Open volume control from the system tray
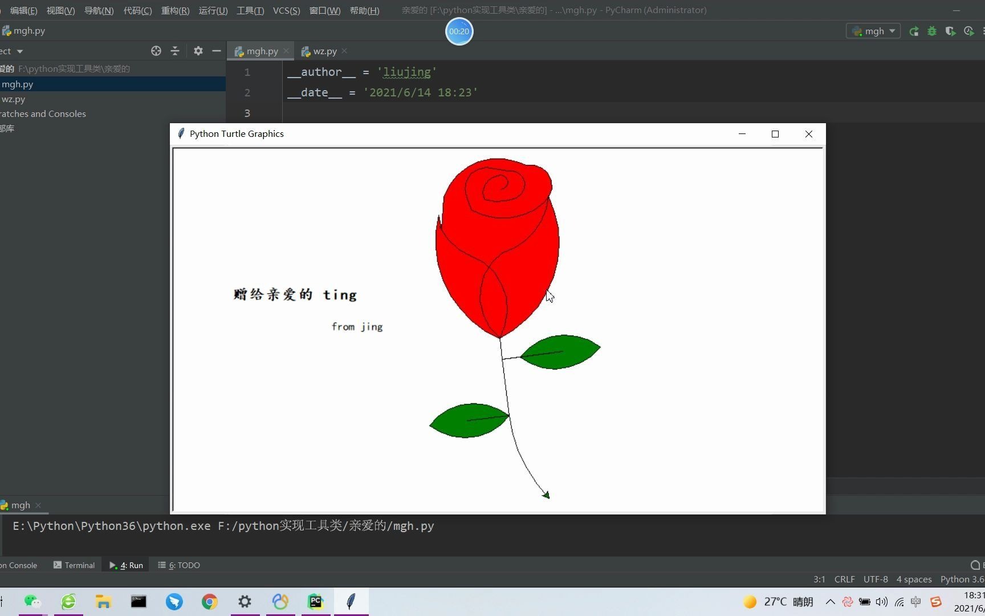 coord(881,601)
